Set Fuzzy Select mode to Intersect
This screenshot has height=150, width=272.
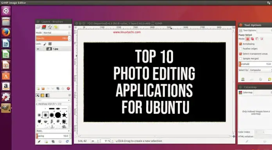pyautogui.click(x=261, y=39)
